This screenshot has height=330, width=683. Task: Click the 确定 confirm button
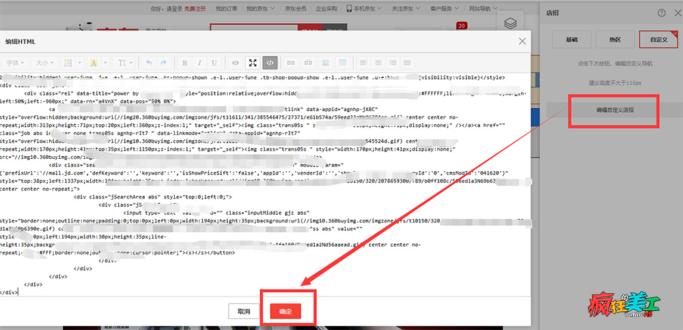click(285, 312)
